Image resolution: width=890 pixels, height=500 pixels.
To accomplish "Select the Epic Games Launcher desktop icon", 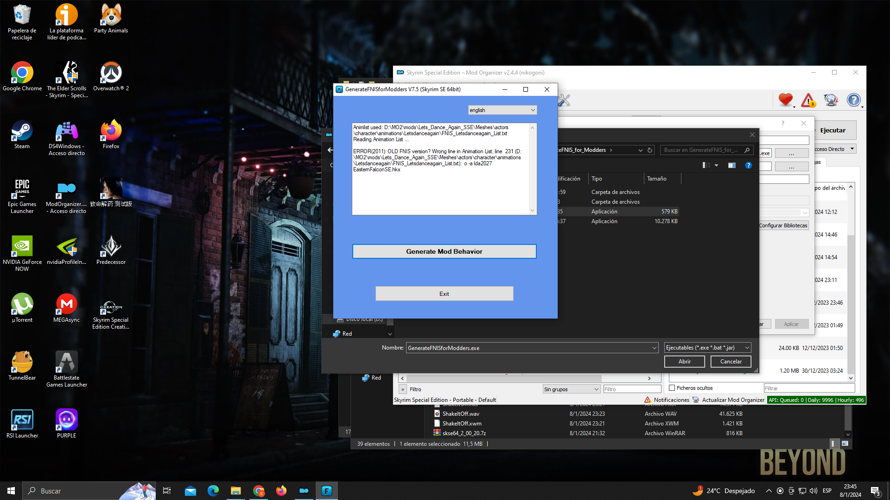I will [22, 195].
